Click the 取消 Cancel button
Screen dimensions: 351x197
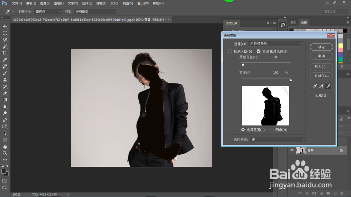click(321, 56)
